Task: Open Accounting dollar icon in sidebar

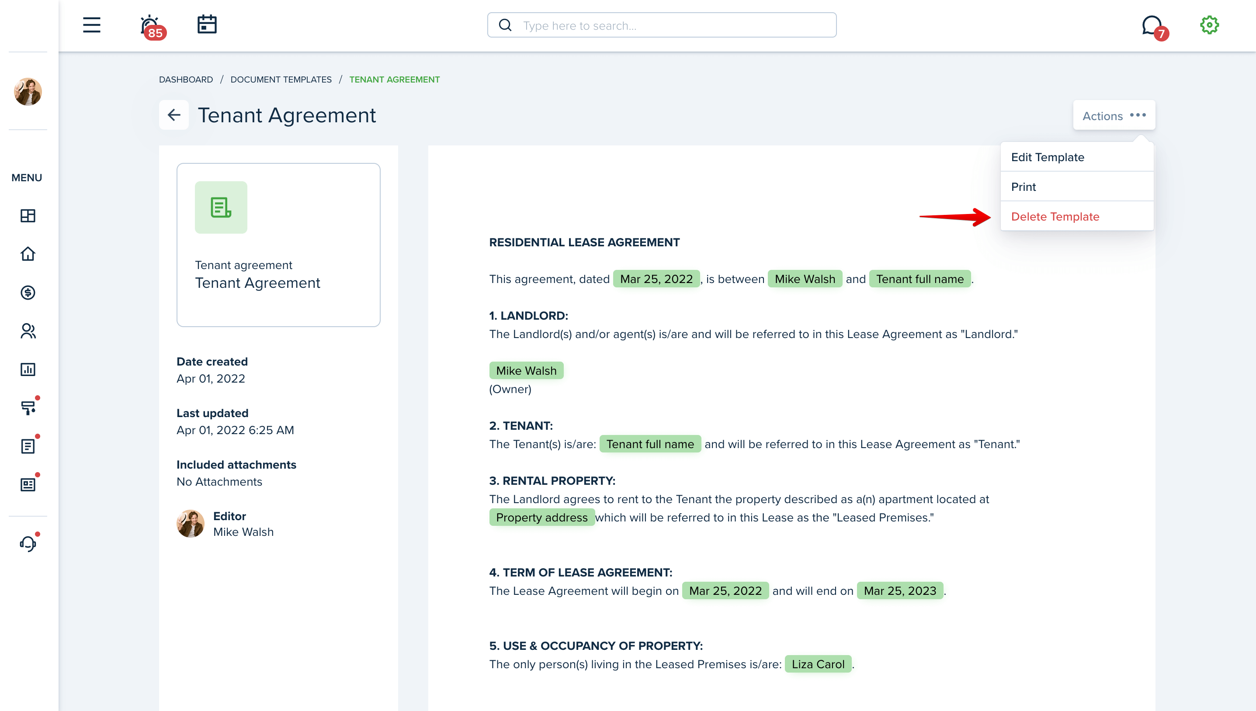Action: (28, 293)
